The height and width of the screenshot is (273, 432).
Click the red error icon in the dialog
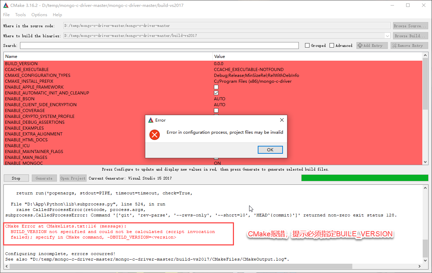pyautogui.click(x=155, y=135)
